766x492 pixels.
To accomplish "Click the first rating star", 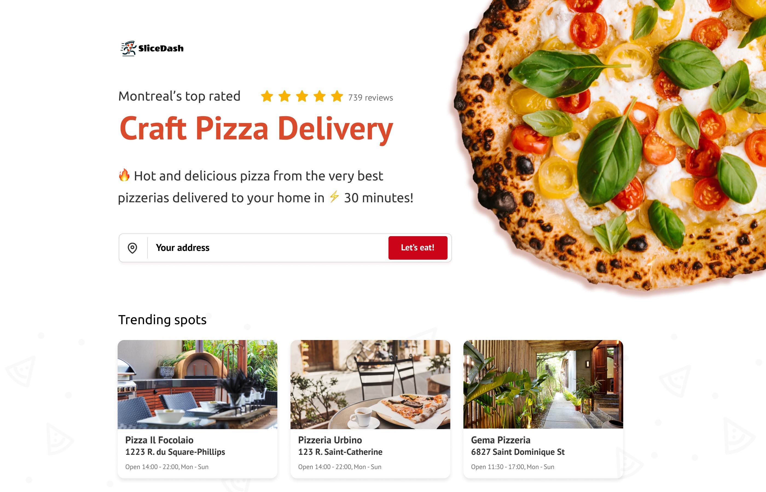I will click(267, 96).
